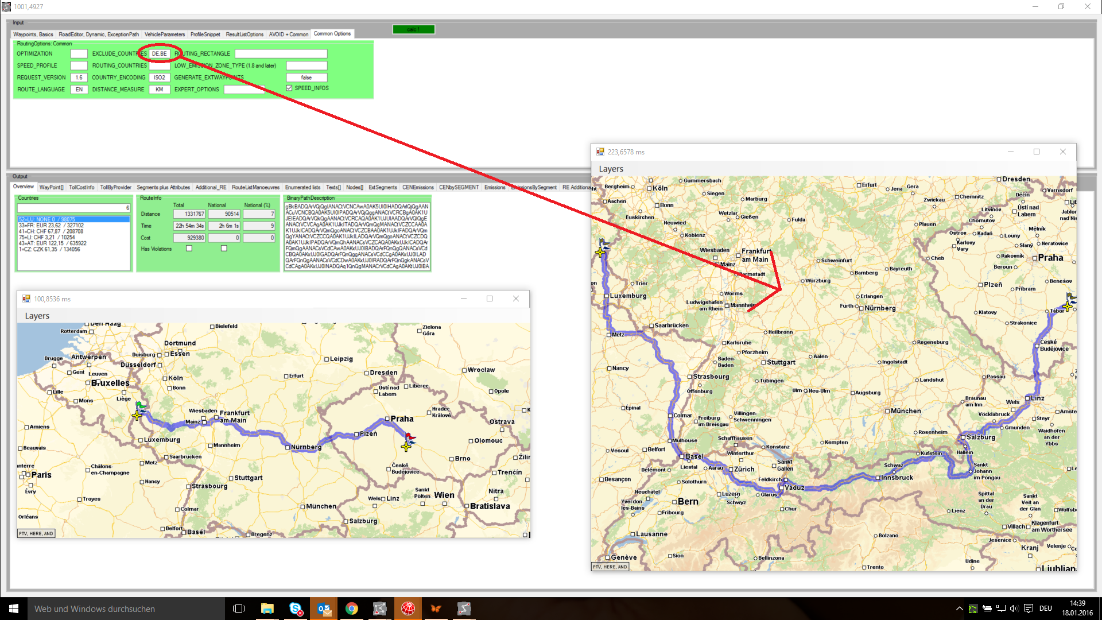The image size is (1102, 620).
Task: Expand Layers in the large map window
Action: click(611, 169)
